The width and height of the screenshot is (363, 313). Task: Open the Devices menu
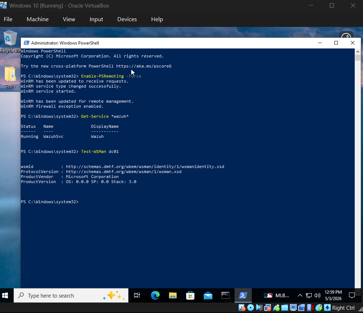click(127, 19)
